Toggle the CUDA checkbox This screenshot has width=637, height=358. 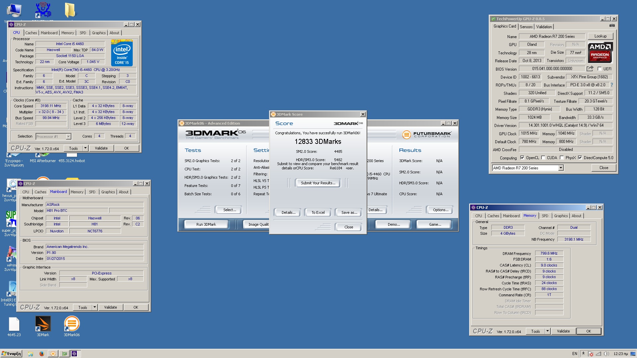click(x=543, y=158)
